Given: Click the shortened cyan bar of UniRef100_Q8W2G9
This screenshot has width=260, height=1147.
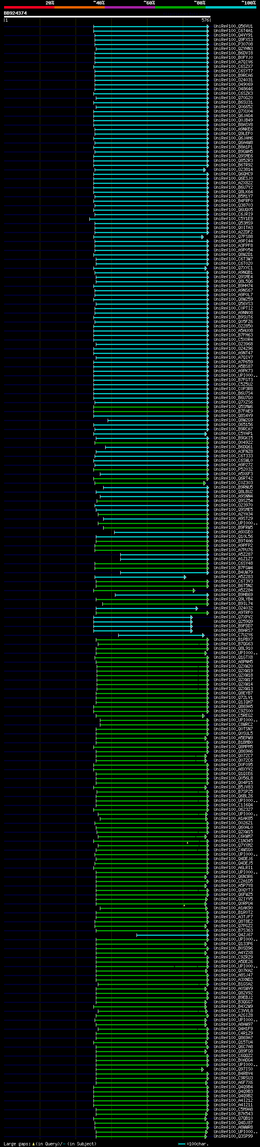Looking at the screenshot, I should pos(158,420).
